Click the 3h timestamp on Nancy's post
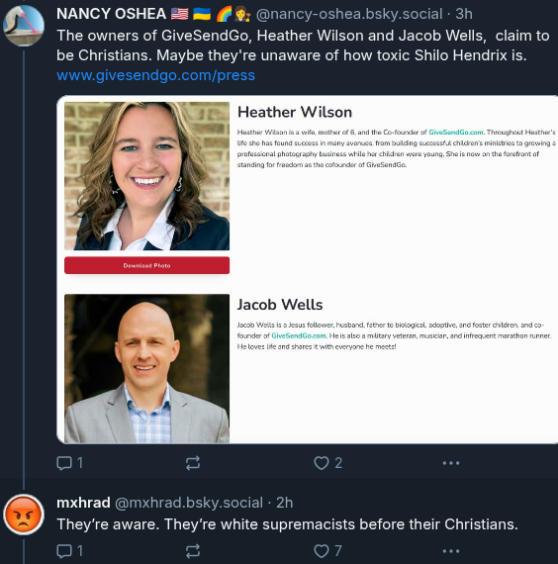This screenshot has width=558, height=564. 464,14
